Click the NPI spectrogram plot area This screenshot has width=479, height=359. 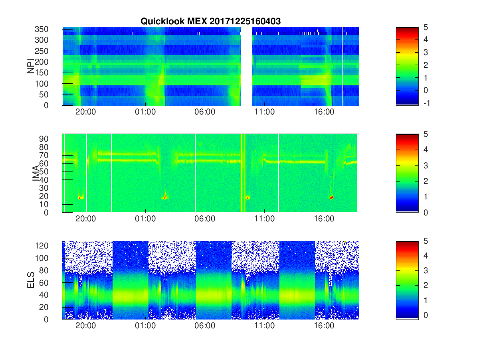pyautogui.click(x=211, y=66)
